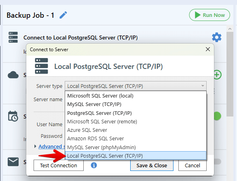This screenshot has height=181, width=237.
Task: Click the blue info icon
Action: [94, 165]
